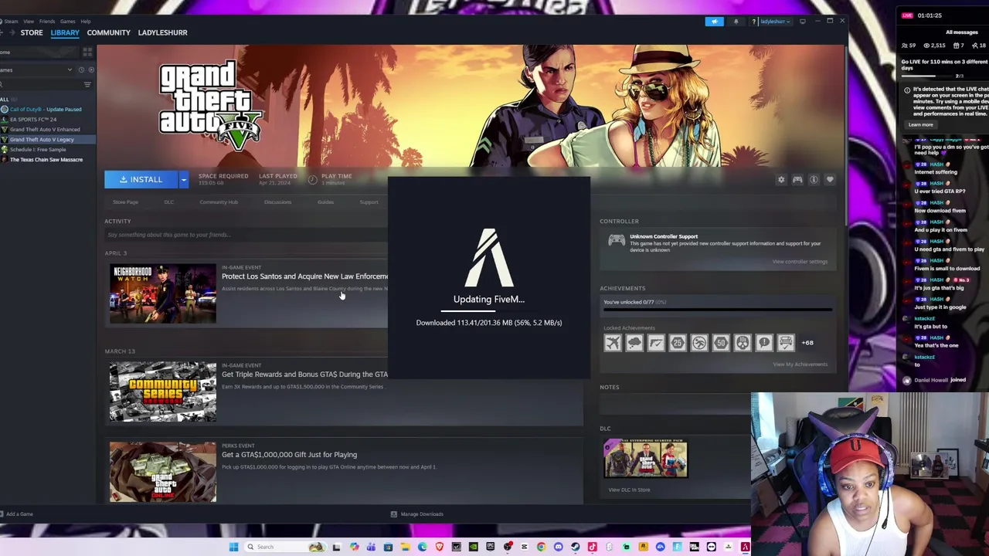Click Add a Game at bottom left
This screenshot has width=989, height=556.
click(17, 514)
